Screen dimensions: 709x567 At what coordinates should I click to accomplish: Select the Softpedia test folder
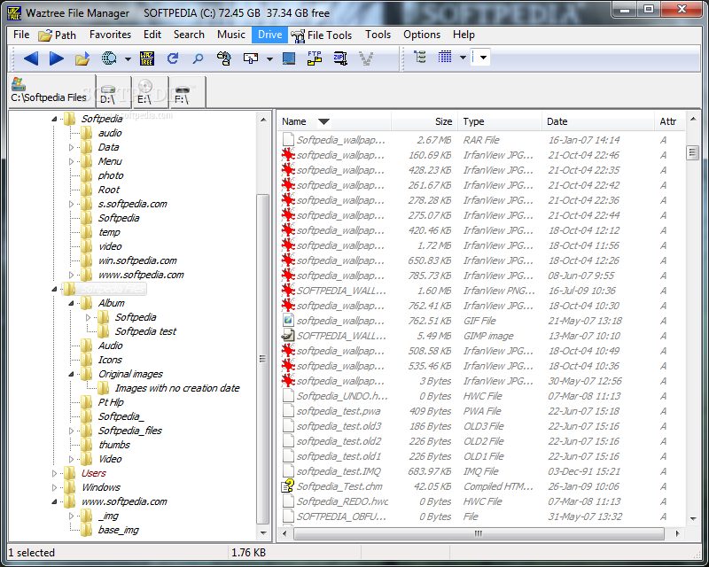[145, 332]
